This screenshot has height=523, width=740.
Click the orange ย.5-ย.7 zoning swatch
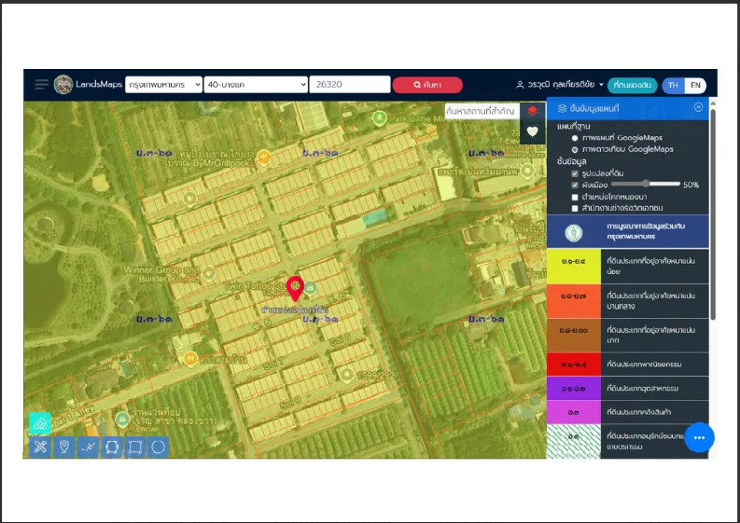(574, 301)
